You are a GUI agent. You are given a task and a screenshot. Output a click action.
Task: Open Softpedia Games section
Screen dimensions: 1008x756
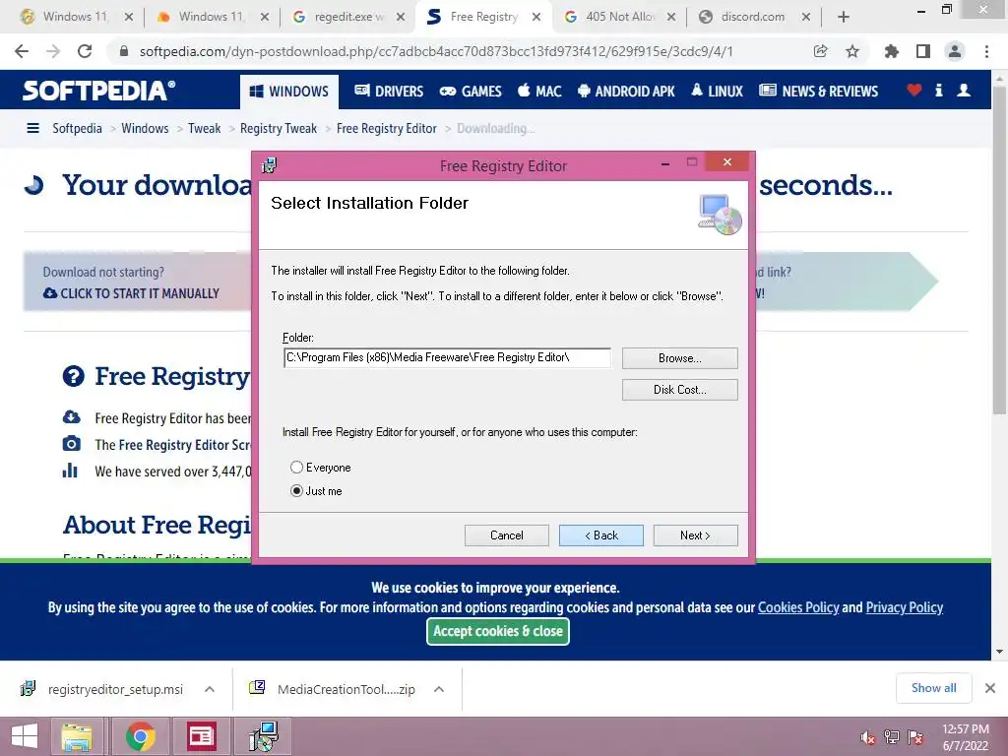pos(471,92)
